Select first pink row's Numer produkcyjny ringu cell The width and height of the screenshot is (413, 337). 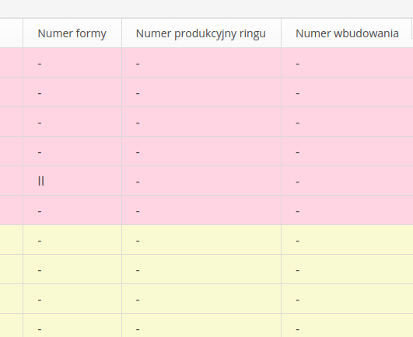201,63
